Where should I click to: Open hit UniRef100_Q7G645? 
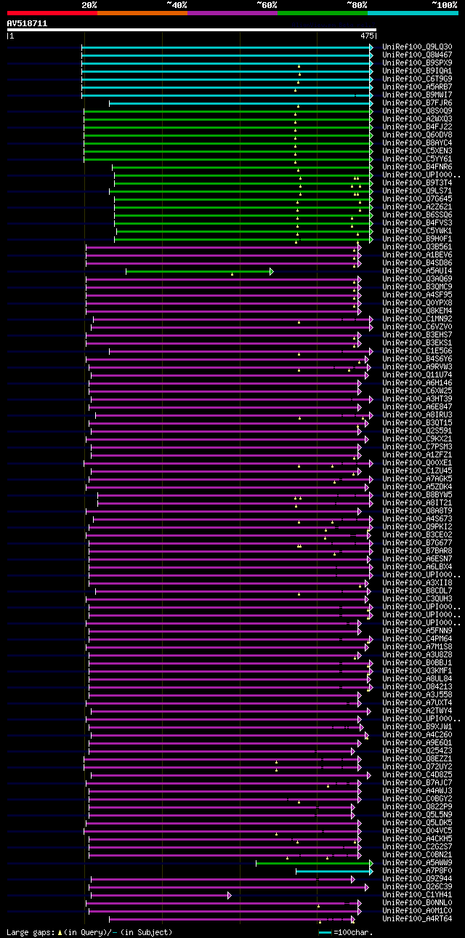(417, 199)
